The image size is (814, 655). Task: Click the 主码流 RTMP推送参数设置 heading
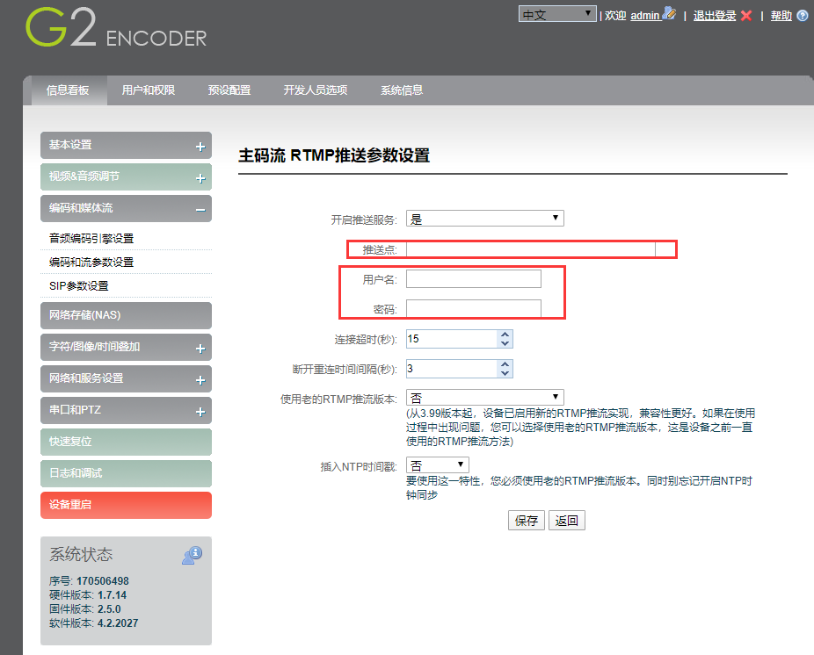tap(334, 155)
